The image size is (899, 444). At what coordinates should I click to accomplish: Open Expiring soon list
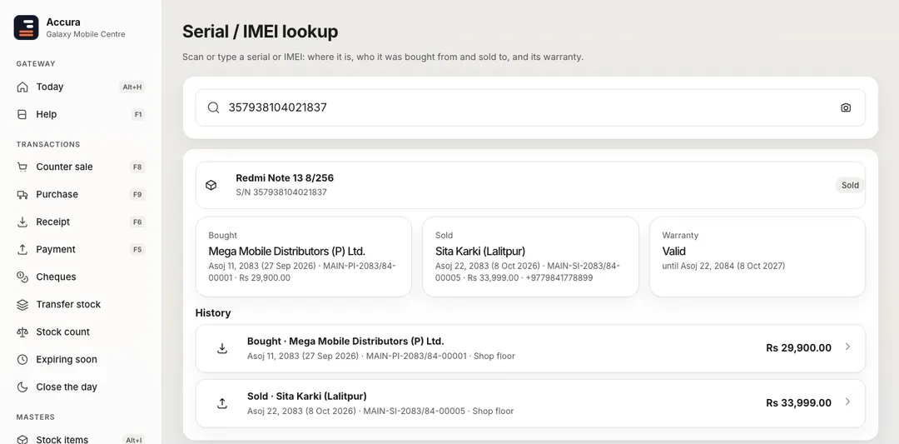point(81,360)
